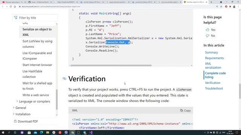This screenshot has width=241, height=135.
Task: Open Use HashTable collection article
Action: coord(32,74)
